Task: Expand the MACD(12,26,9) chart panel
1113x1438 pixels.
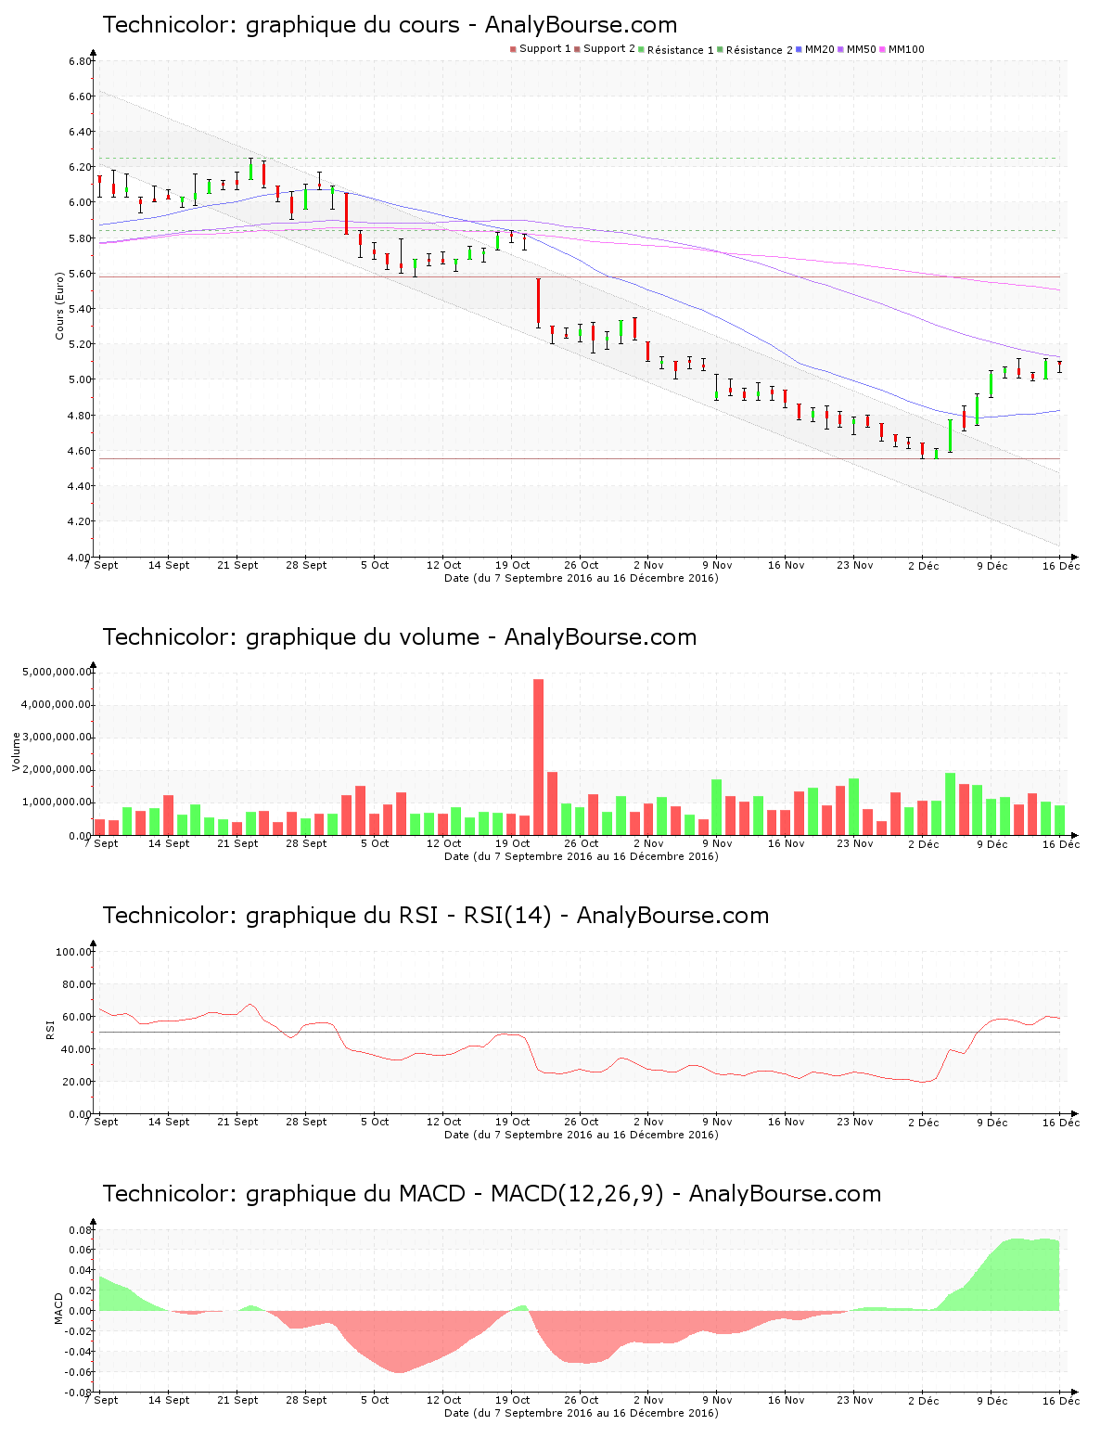Action: click(x=492, y=1195)
